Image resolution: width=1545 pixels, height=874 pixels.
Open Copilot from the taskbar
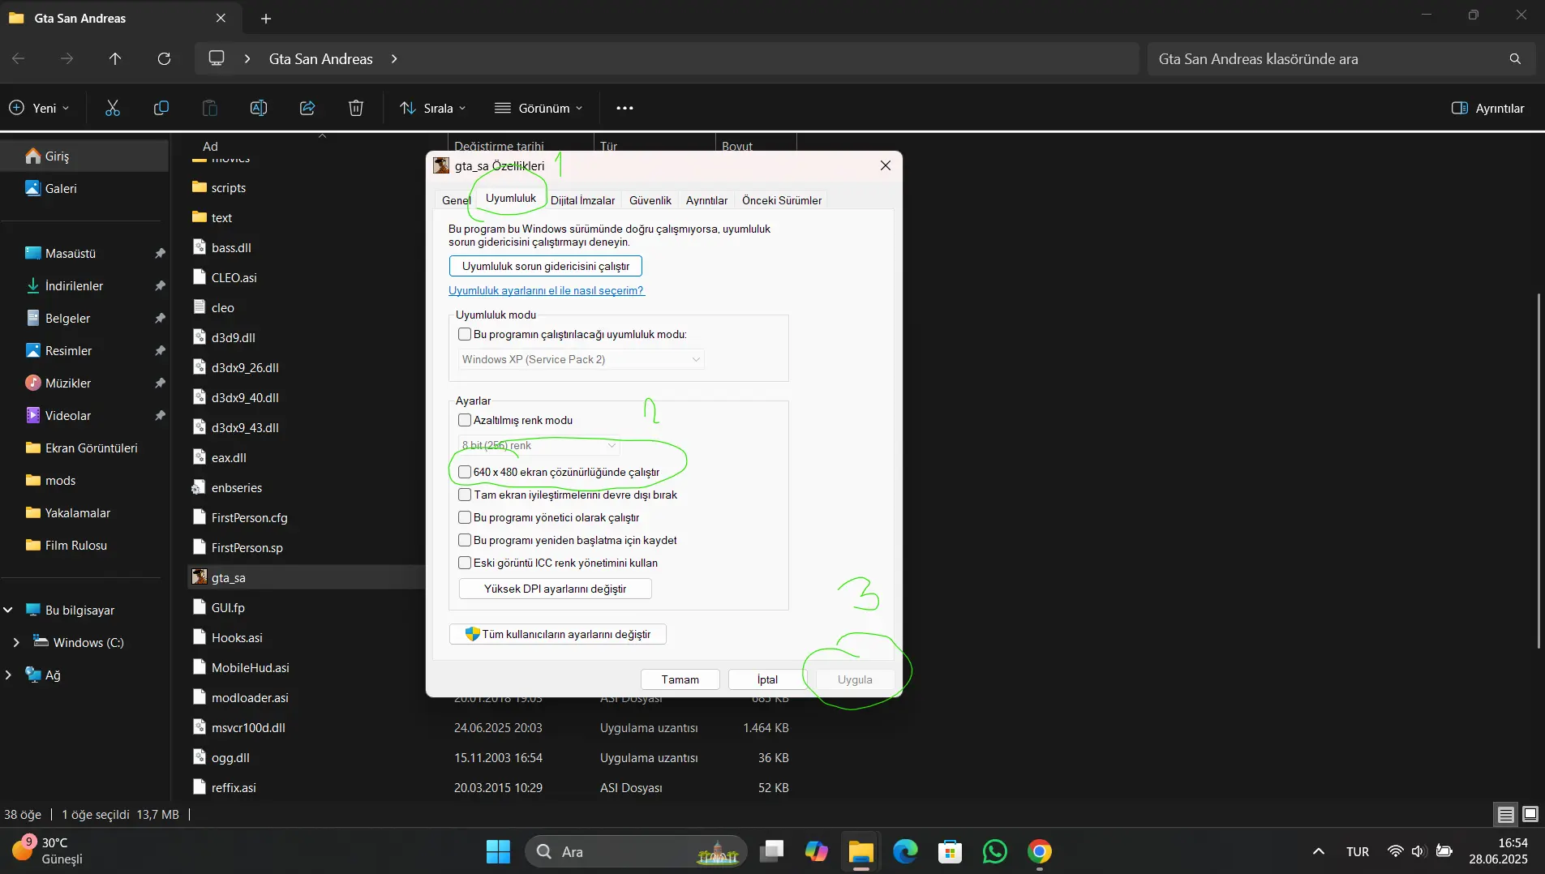[816, 851]
